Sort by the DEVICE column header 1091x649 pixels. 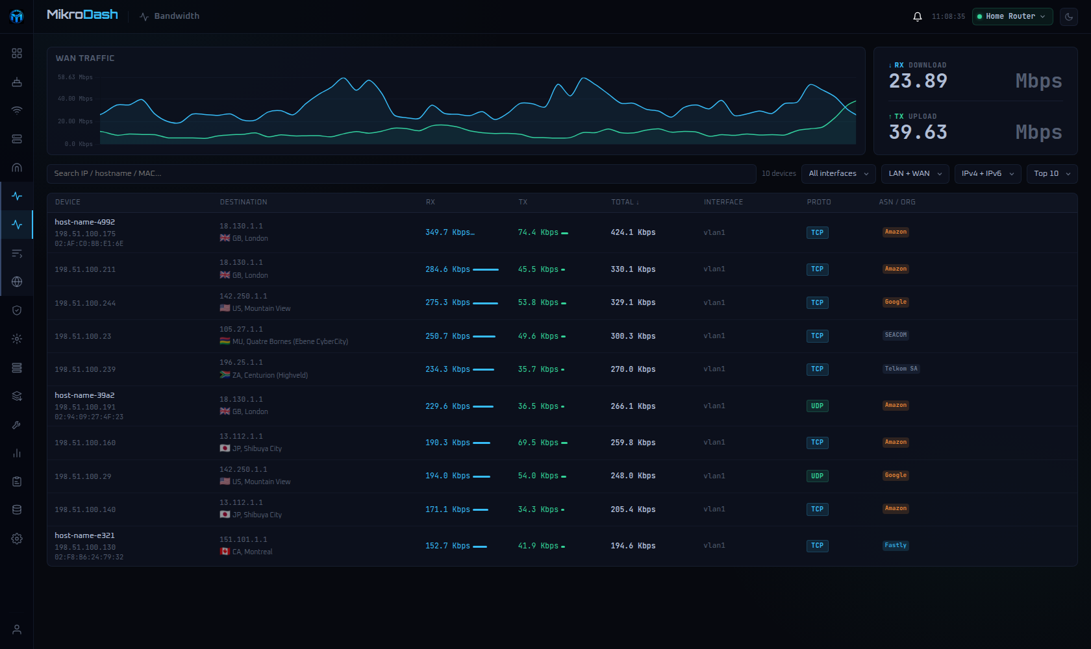coord(68,202)
